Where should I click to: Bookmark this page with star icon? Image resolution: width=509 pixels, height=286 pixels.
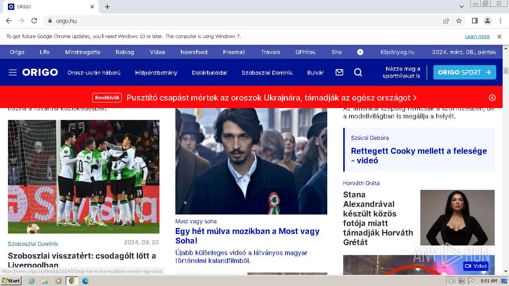click(x=459, y=21)
